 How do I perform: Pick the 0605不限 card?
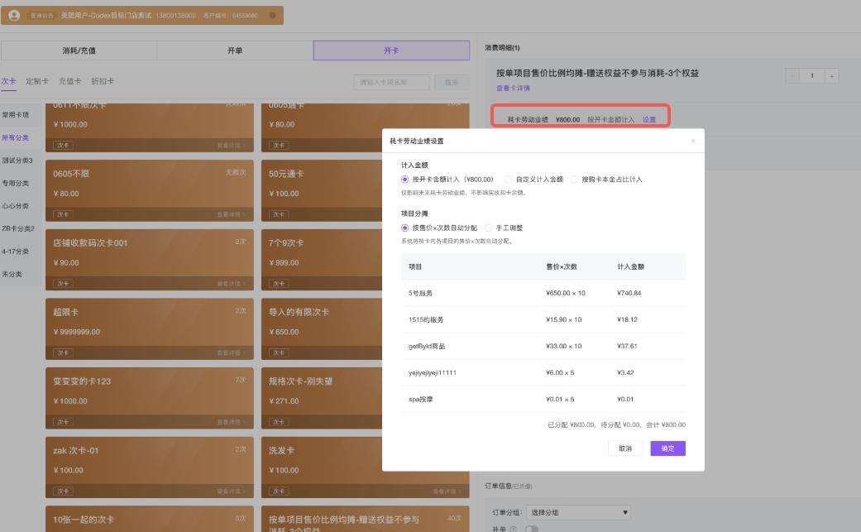point(150,190)
